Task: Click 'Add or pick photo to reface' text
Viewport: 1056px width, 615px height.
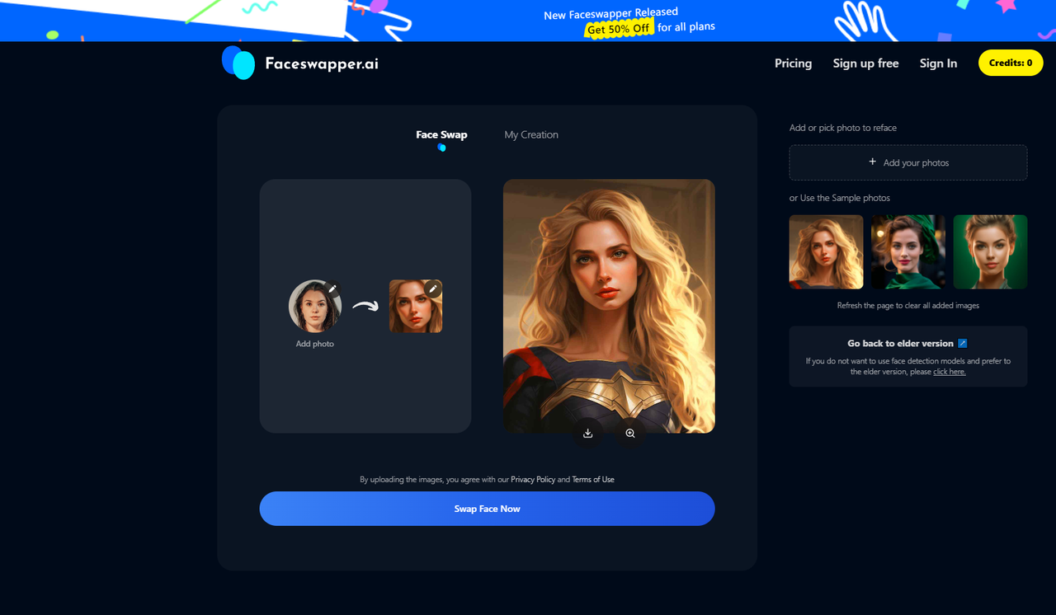Action: tap(843, 128)
